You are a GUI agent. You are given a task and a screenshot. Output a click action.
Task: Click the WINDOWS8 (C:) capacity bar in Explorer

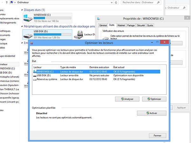(x=53, y=18)
